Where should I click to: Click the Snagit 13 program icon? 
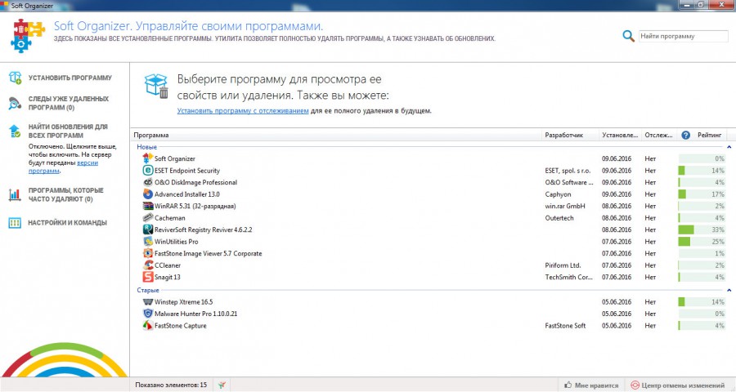(148, 278)
